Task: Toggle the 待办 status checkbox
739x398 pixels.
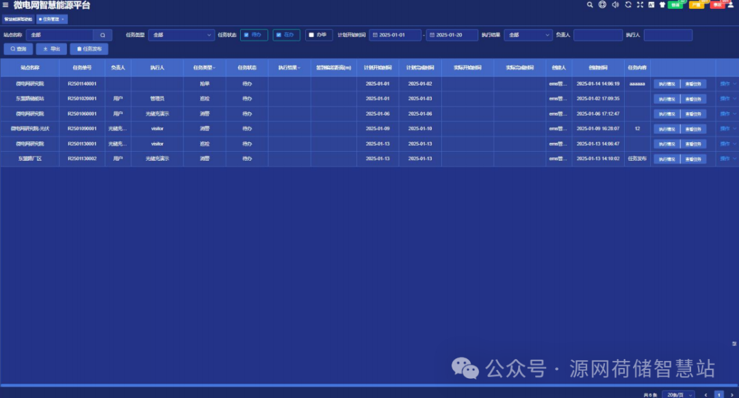Action: click(x=246, y=35)
